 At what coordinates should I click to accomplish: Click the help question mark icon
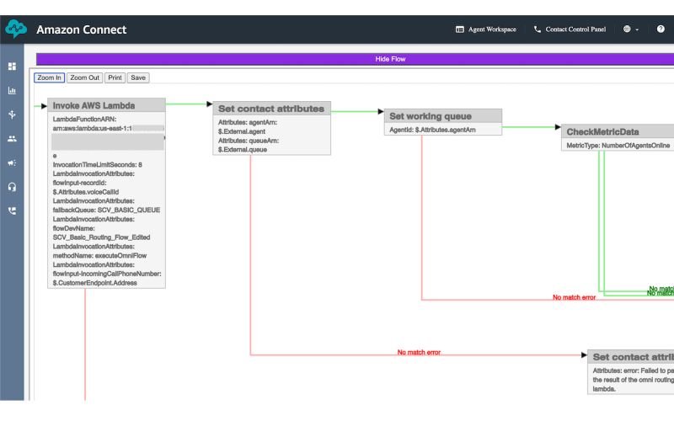click(661, 29)
